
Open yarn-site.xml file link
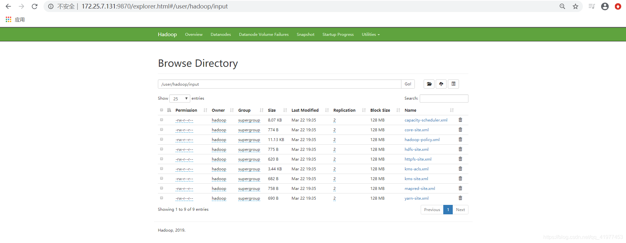416,198
